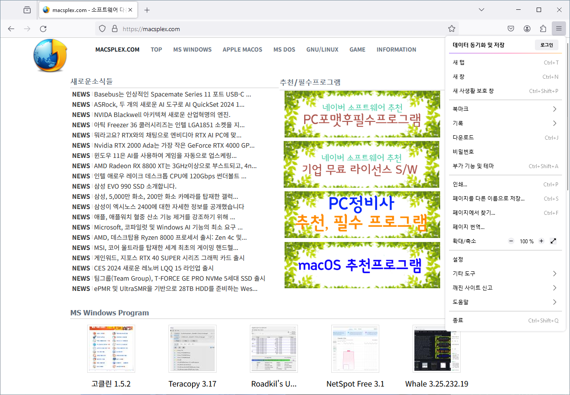Zoom out with the minus button
Screen dimensions: 570x395
(x=511, y=241)
